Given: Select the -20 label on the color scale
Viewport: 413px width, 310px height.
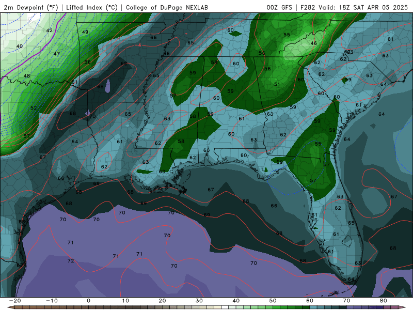Looking at the screenshot, I should point(14,301).
